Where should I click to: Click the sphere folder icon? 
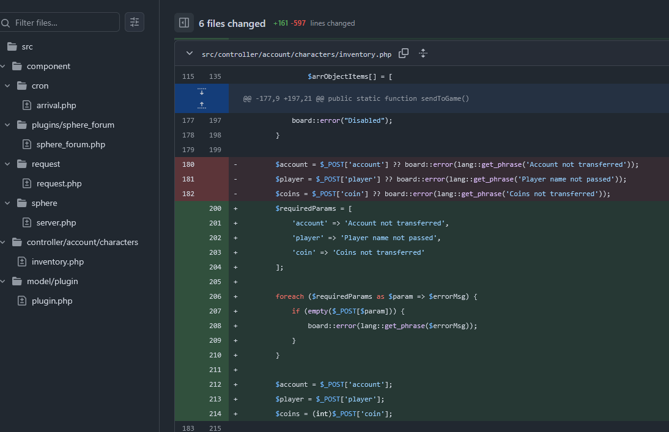22,203
